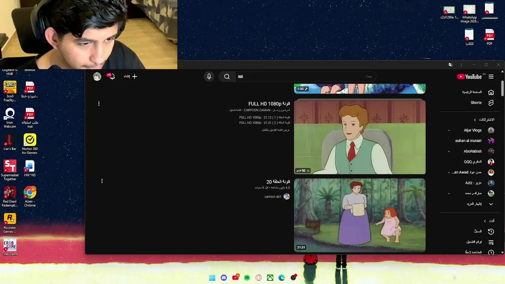The image size is (505, 284).
Task: Open the Home page icon in sidebar
Action: (x=491, y=92)
